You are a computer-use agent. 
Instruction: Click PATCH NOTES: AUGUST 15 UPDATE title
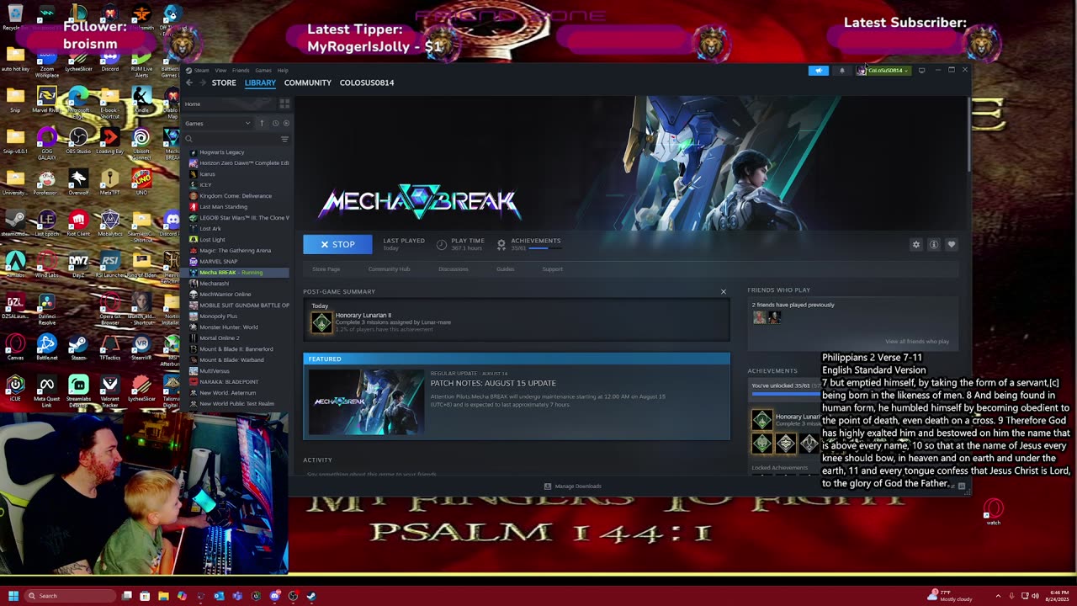point(493,383)
